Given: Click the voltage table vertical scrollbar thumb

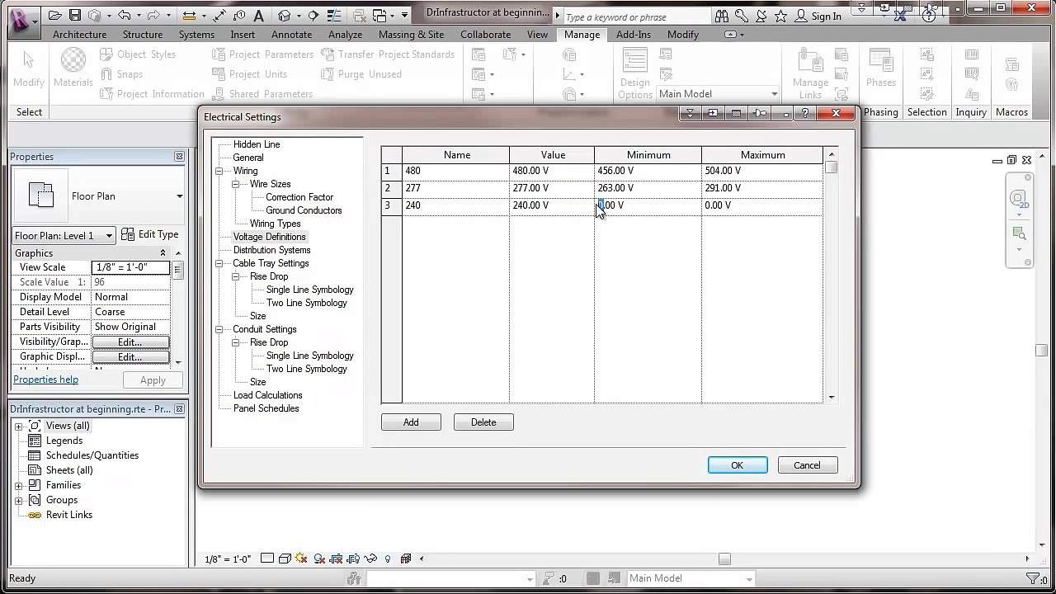Looking at the screenshot, I should coord(832,167).
